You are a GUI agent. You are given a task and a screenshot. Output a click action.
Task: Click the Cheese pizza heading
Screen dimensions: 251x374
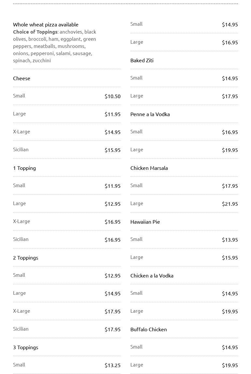pyautogui.click(x=22, y=78)
